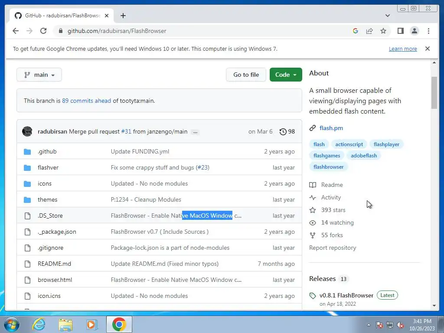
Task: Click the share page icon in address bar
Action: (369, 31)
